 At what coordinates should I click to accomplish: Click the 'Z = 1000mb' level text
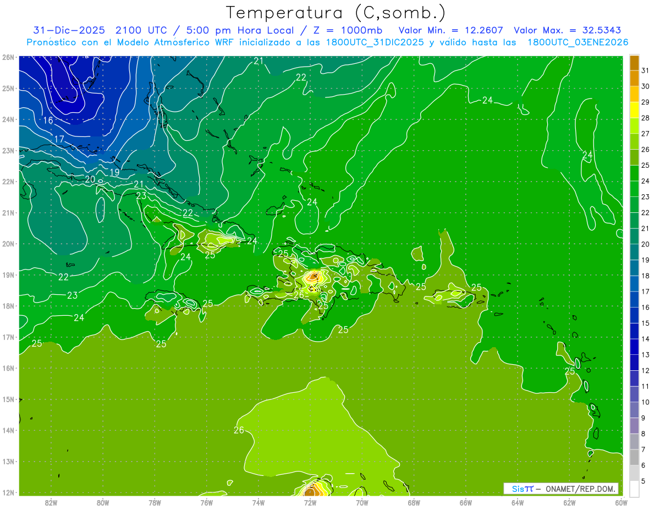point(347,30)
